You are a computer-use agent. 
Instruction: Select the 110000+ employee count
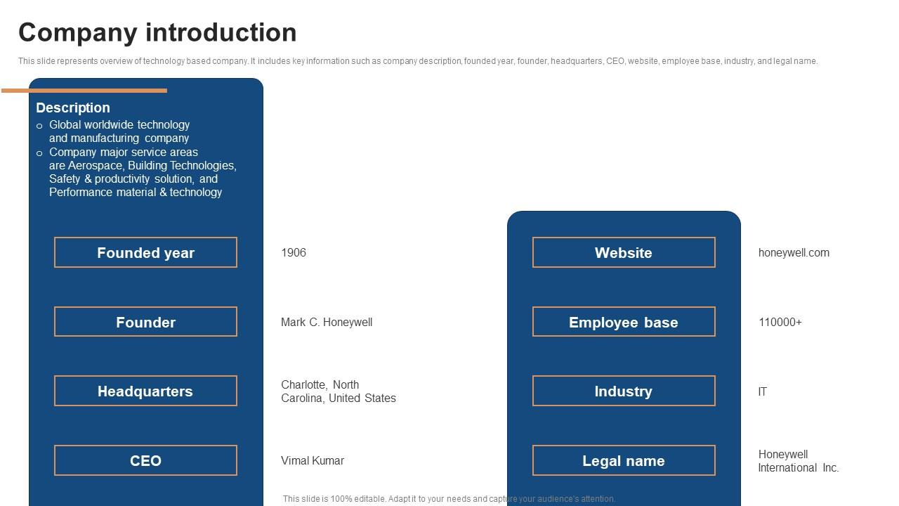pyautogui.click(x=780, y=322)
